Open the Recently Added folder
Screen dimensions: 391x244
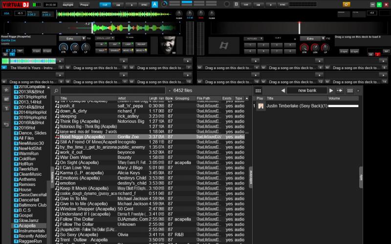(32, 236)
